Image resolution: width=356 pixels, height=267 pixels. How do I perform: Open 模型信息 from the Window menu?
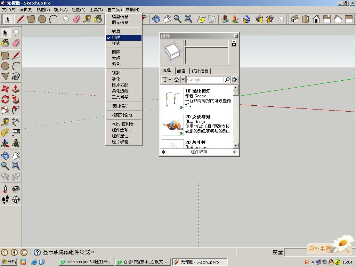click(124, 17)
